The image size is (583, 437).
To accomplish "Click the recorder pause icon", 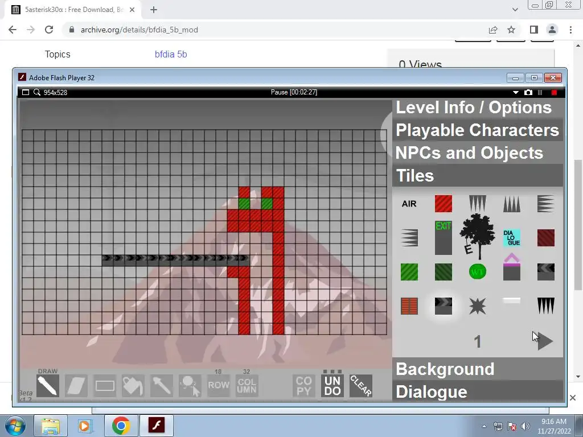I will pyautogui.click(x=540, y=92).
